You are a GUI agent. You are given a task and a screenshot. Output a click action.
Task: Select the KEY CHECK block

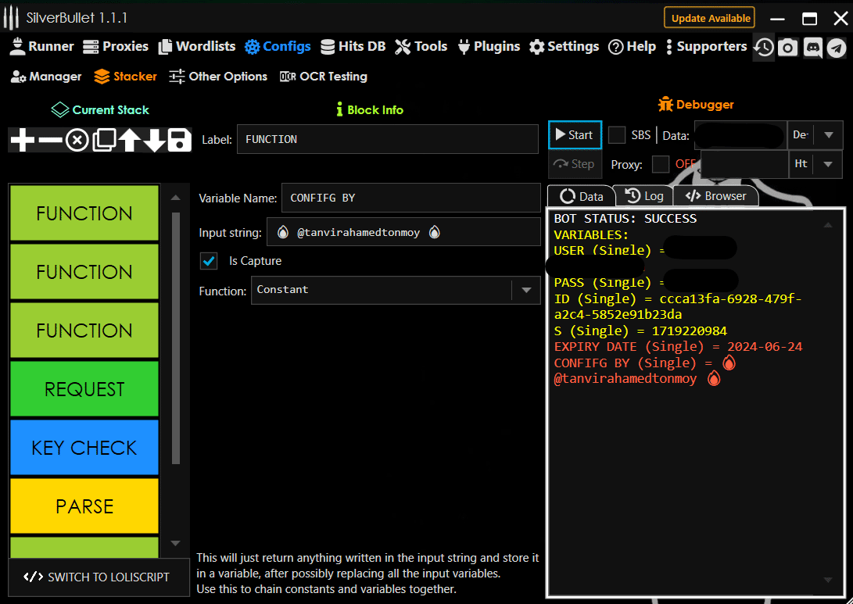point(84,448)
